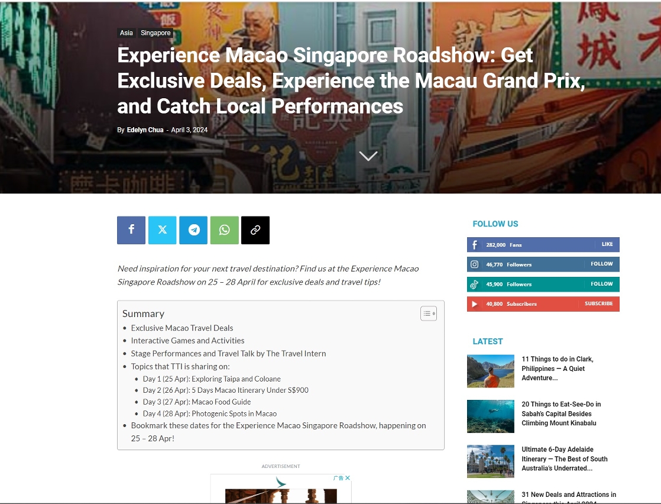
Task: Share article on X (Twitter)
Action: click(x=163, y=230)
